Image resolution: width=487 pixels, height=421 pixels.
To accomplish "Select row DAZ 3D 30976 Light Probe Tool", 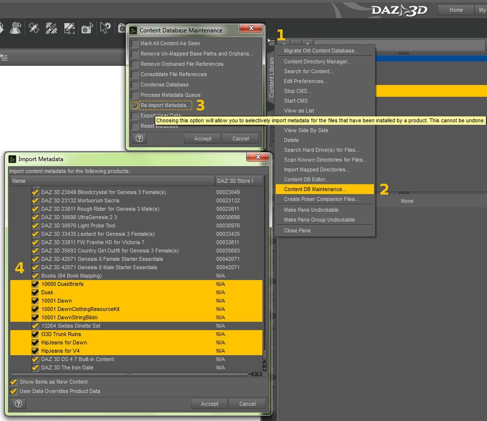I will point(136,225).
